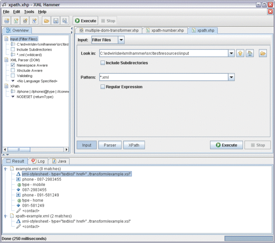Screen dimensions: 275x243
Task: Jump to the home directory icon
Action: (250, 53)
